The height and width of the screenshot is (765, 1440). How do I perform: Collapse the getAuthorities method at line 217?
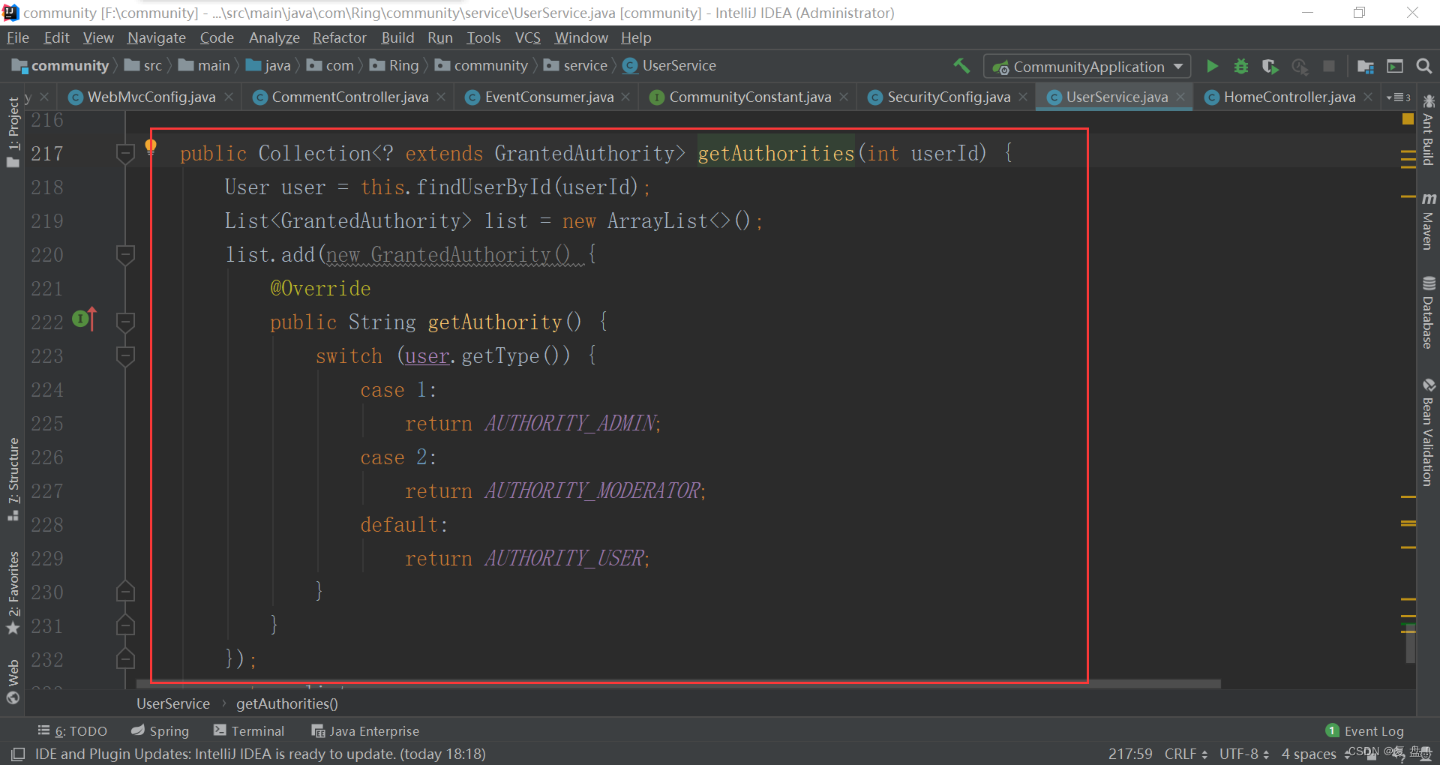(x=125, y=154)
